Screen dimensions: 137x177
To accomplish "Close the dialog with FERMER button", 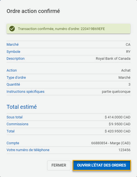I will [x=59, y=165].
